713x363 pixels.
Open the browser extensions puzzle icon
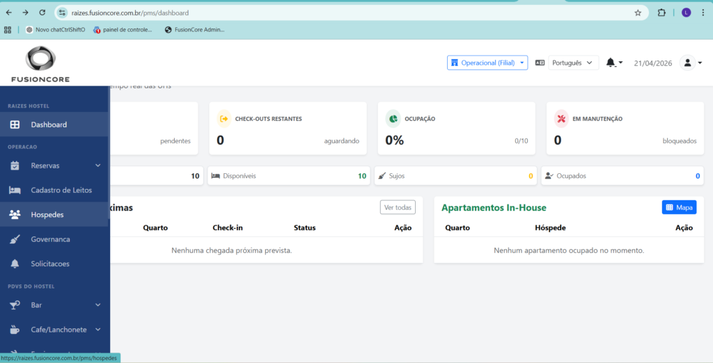(661, 13)
